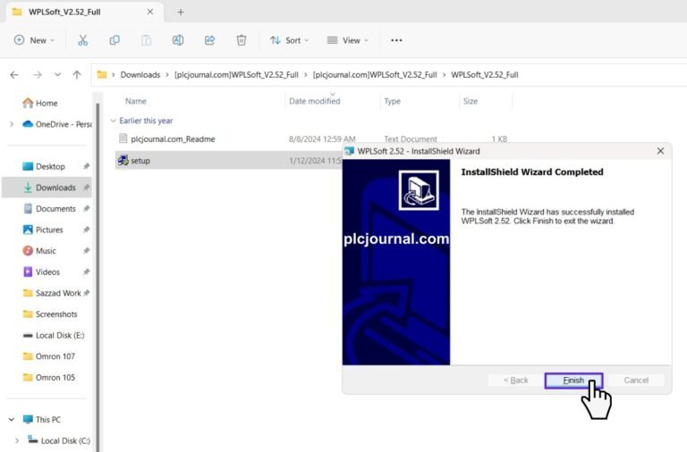This screenshot has height=452, width=687.
Task: Click the Delete trash icon in toolbar
Action: [242, 40]
